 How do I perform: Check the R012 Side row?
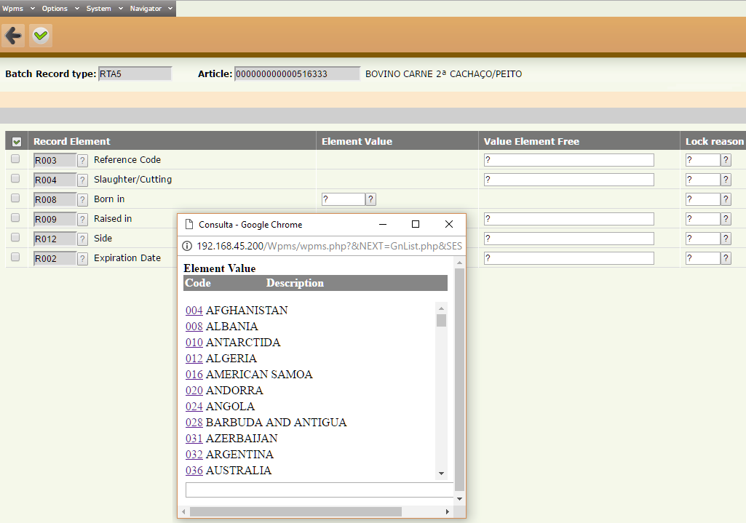click(15, 237)
